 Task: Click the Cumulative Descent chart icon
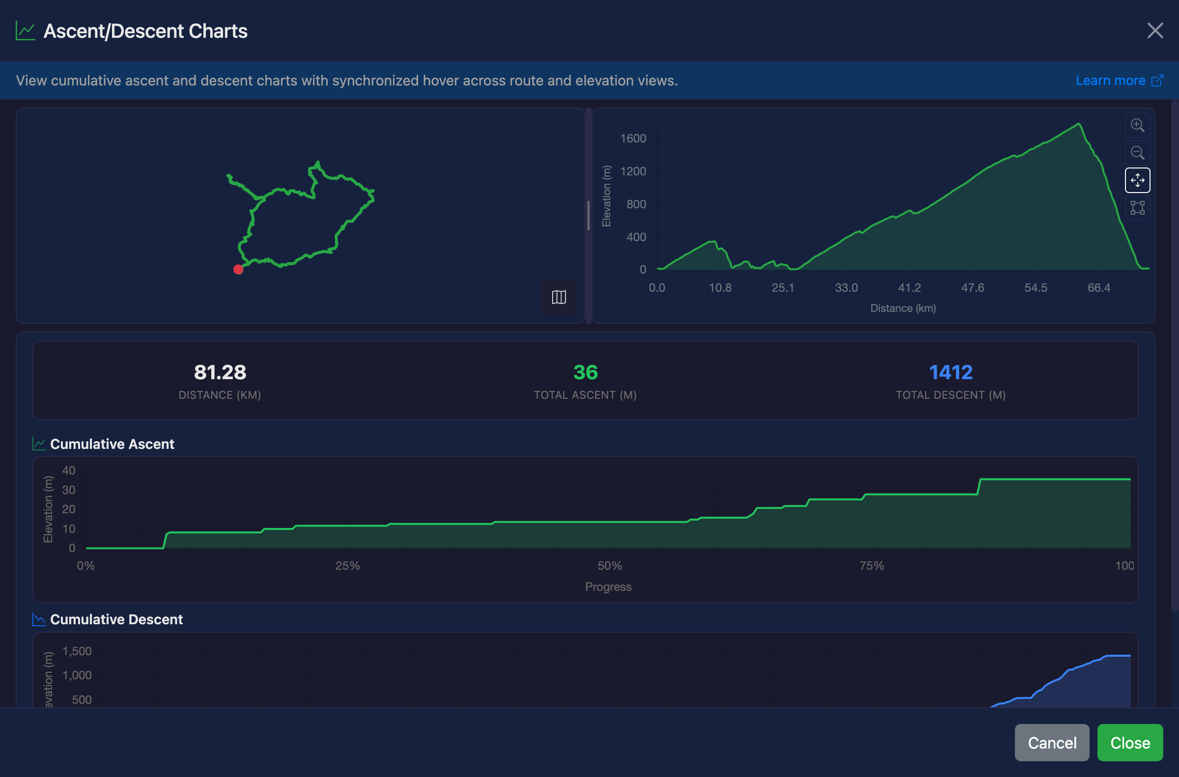pyautogui.click(x=39, y=619)
